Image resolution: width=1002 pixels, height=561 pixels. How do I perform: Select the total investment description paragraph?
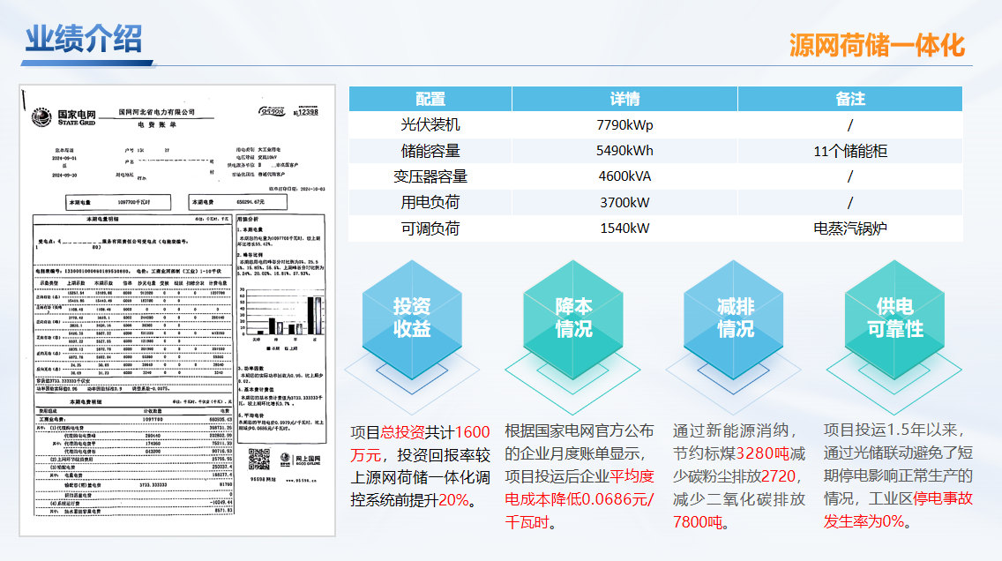(421, 467)
